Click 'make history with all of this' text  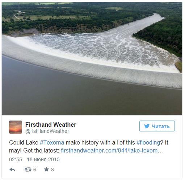click(x=100, y=142)
